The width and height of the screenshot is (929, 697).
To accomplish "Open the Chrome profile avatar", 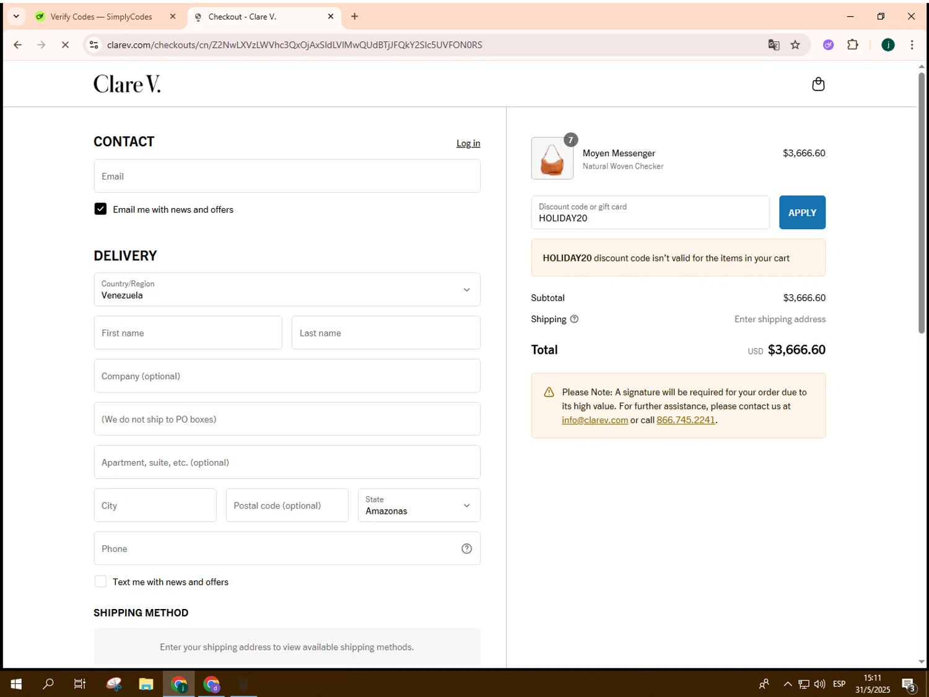I will [x=888, y=45].
